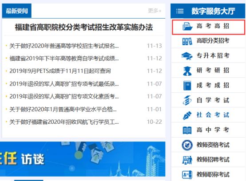This screenshot has height=181, width=246.
Task: Click the 高中学考 open book icon
Action: point(187,130)
